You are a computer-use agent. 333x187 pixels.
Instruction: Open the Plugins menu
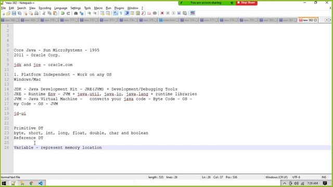click(119, 8)
